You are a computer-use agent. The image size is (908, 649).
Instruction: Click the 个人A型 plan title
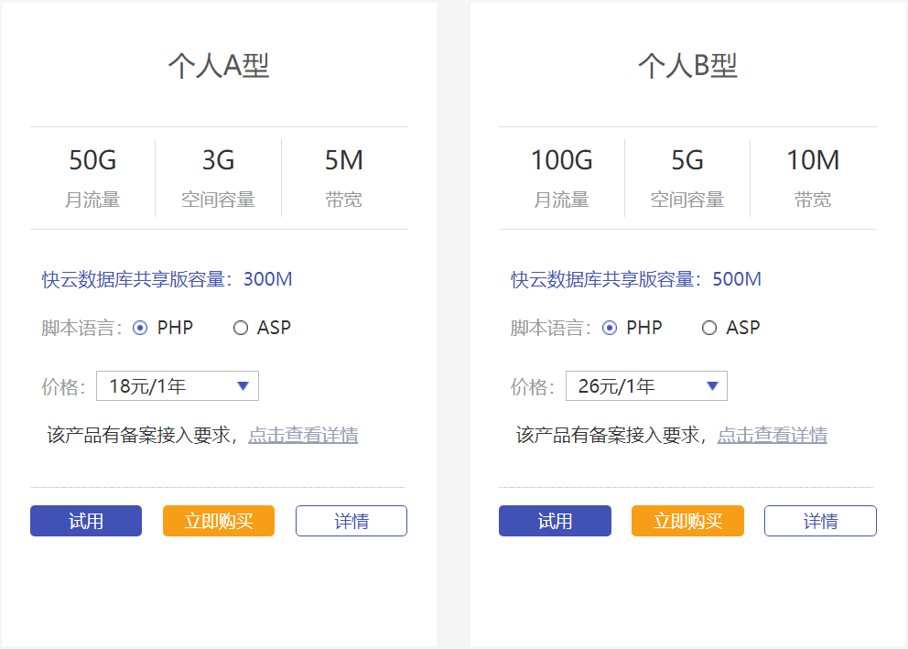219,66
